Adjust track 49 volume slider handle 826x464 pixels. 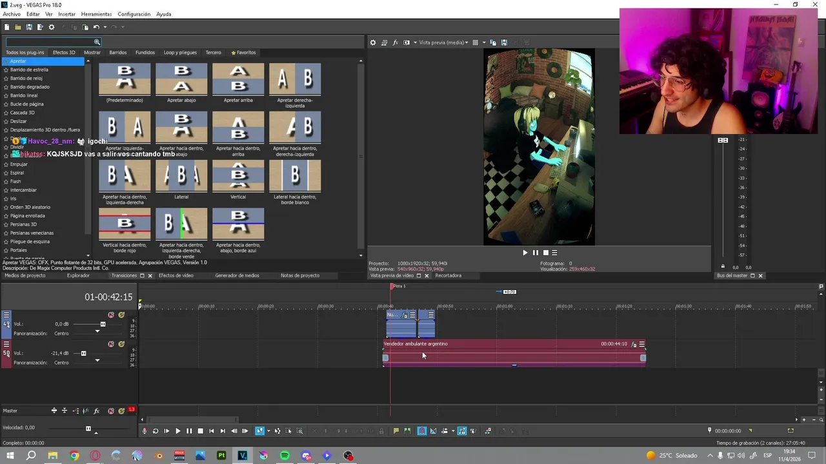click(x=103, y=324)
